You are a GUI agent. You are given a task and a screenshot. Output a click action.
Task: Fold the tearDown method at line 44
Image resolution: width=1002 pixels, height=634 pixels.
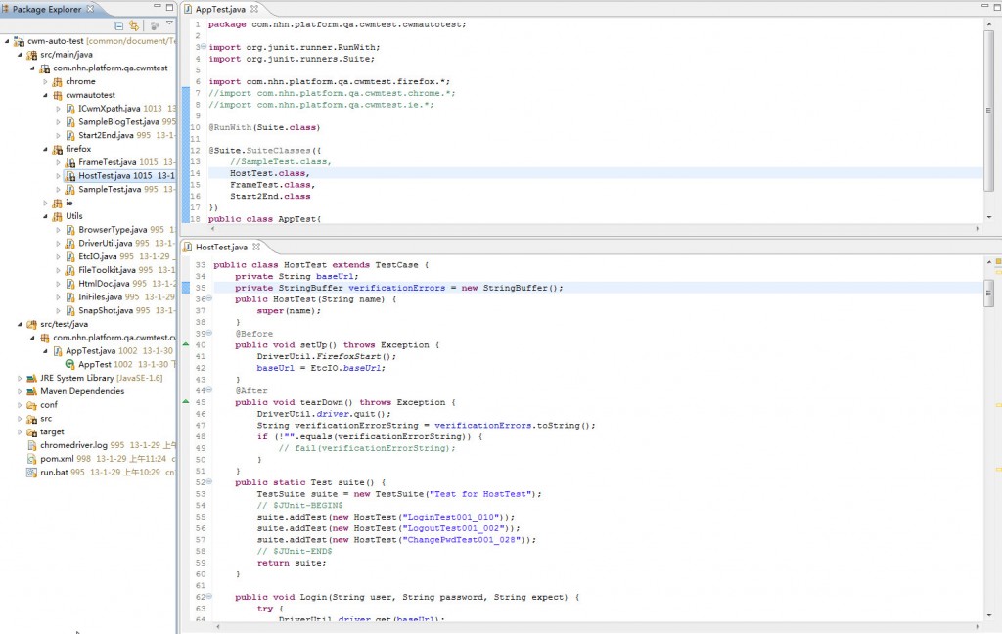[209, 389]
